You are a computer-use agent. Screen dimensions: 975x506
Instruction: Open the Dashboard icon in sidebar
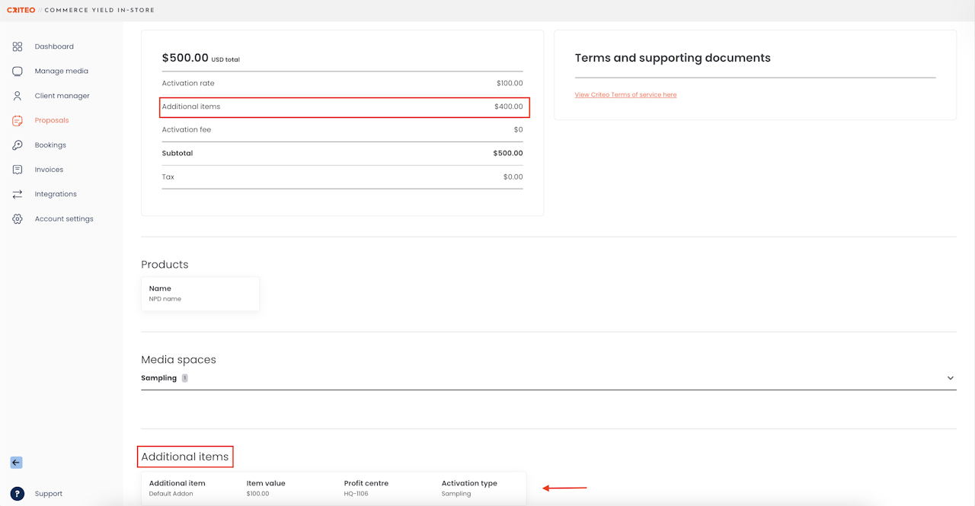(x=18, y=46)
